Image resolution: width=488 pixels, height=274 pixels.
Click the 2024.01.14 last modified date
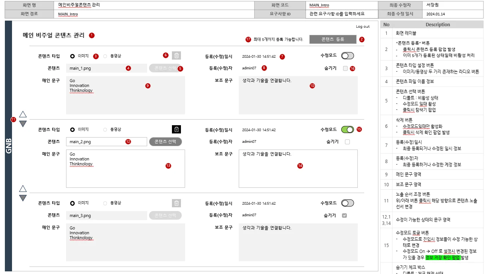click(x=436, y=14)
